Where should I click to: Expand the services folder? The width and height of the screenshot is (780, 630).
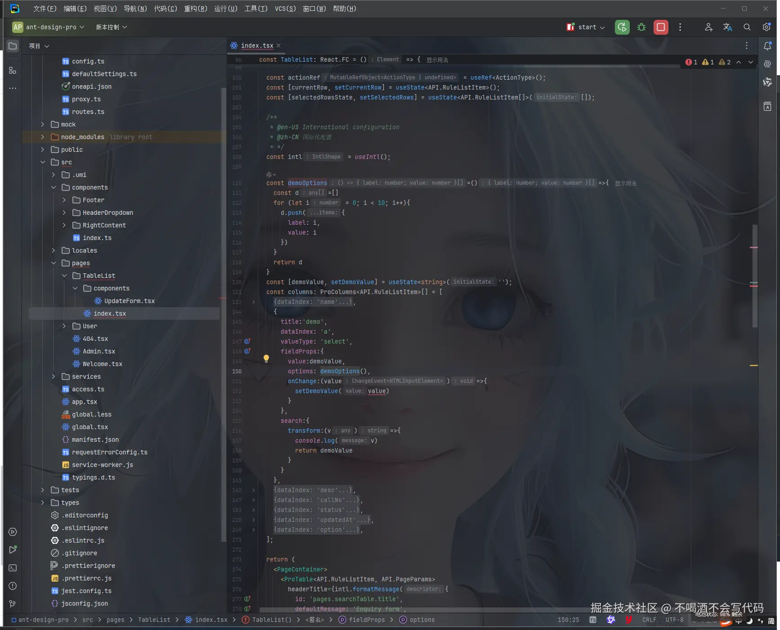[x=54, y=376]
